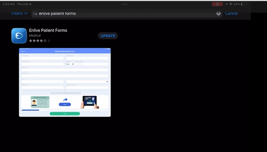This screenshot has width=267, height=152.
Task: Clear the search text with the X icon
Action: click(x=218, y=13)
